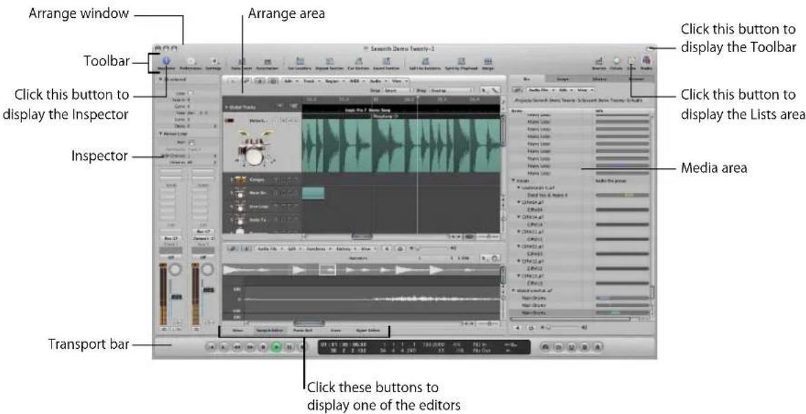The image size is (806, 414).
Task: Switch to the Browser tab in the Media area
Action: click(636, 78)
